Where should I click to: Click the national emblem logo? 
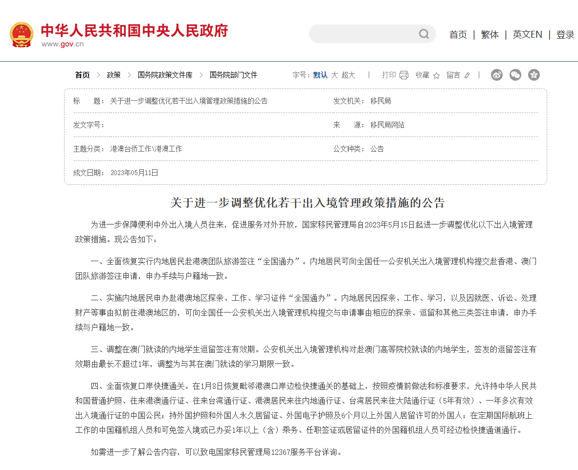(x=22, y=35)
